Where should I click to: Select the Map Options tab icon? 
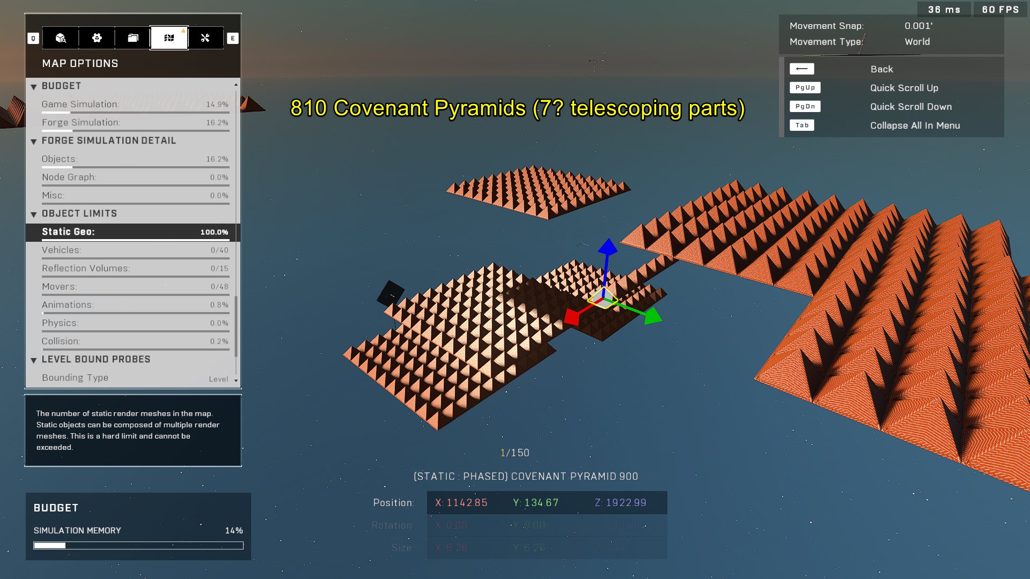coord(169,38)
